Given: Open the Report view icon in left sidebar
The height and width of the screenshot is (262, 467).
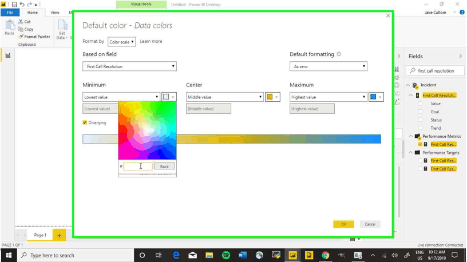Looking at the screenshot, I should coord(8,55).
